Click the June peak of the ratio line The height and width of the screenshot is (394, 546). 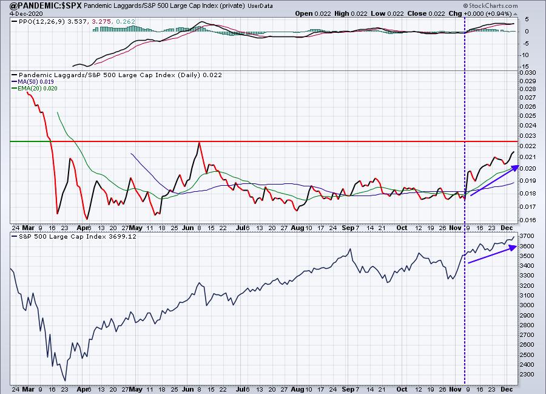198,143
